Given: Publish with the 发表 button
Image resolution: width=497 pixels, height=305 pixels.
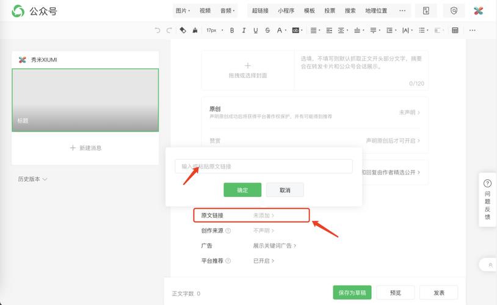Looking at the screenshot, I should pos(439,293).
